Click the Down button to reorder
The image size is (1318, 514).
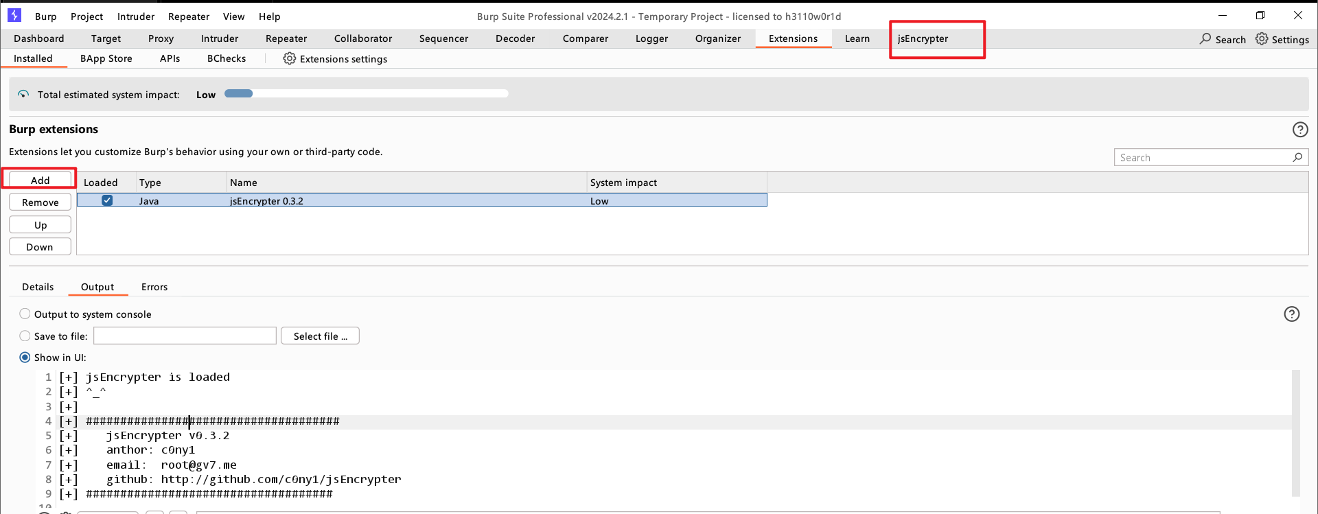pyautogui.click(x=40, y=246)
